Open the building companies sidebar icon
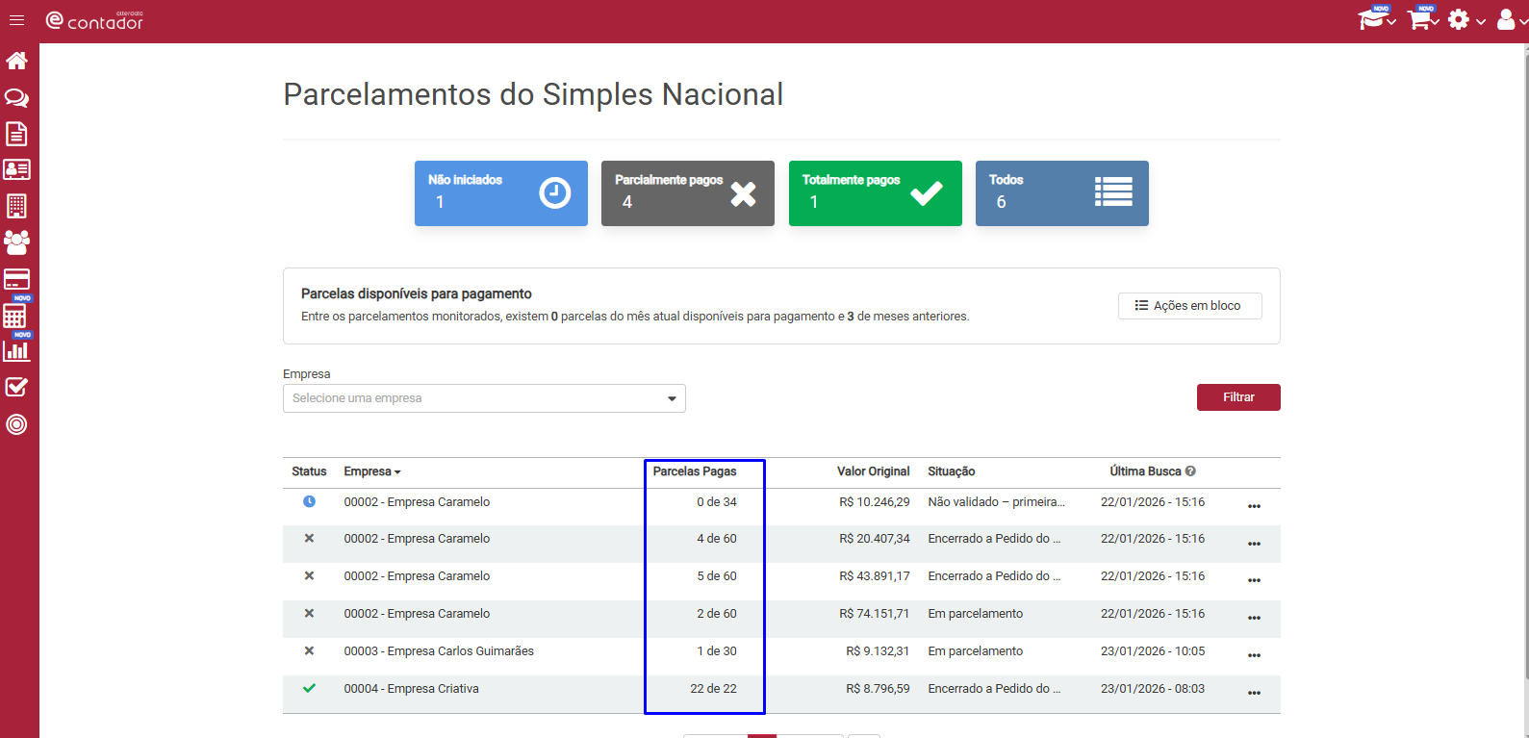The width and height of the screenshot is (1529, 738). tap(16, 206)
